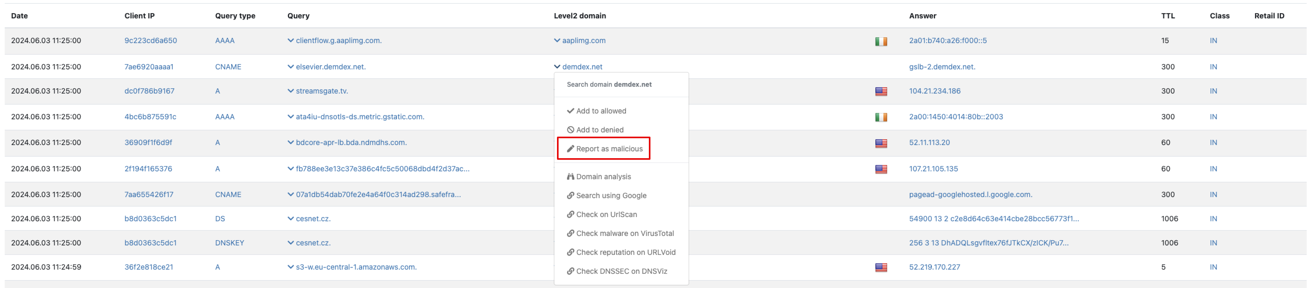Open client IP 7ae6920aaaa1
This screenshot has width=1313, height=288.
[149, 67]
